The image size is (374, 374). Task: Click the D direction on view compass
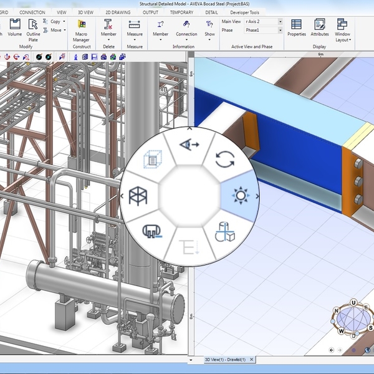click(x=353, y=336)
